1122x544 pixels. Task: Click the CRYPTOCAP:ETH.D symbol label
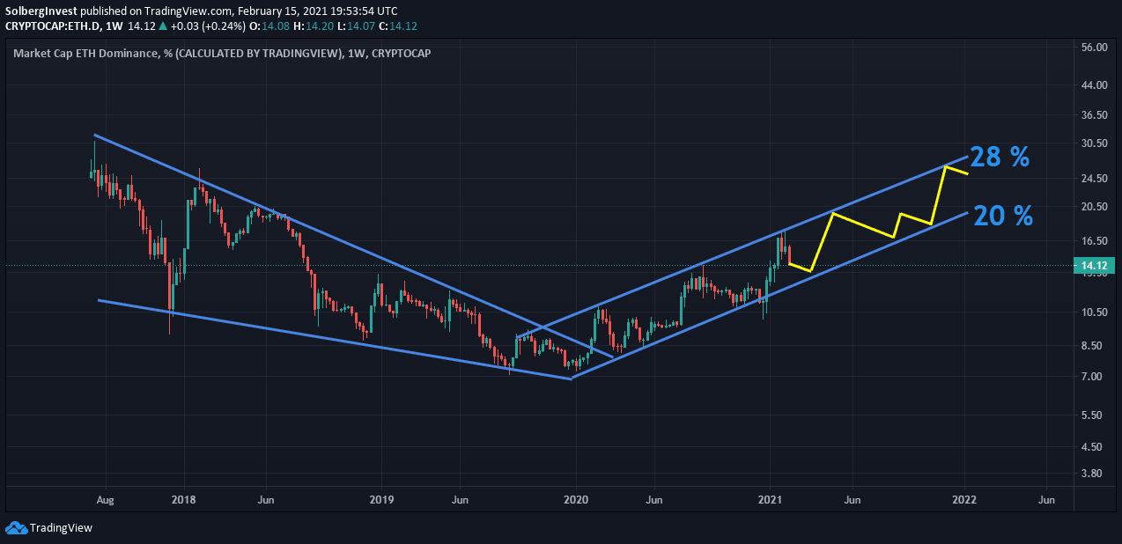(x=51, y=26)
